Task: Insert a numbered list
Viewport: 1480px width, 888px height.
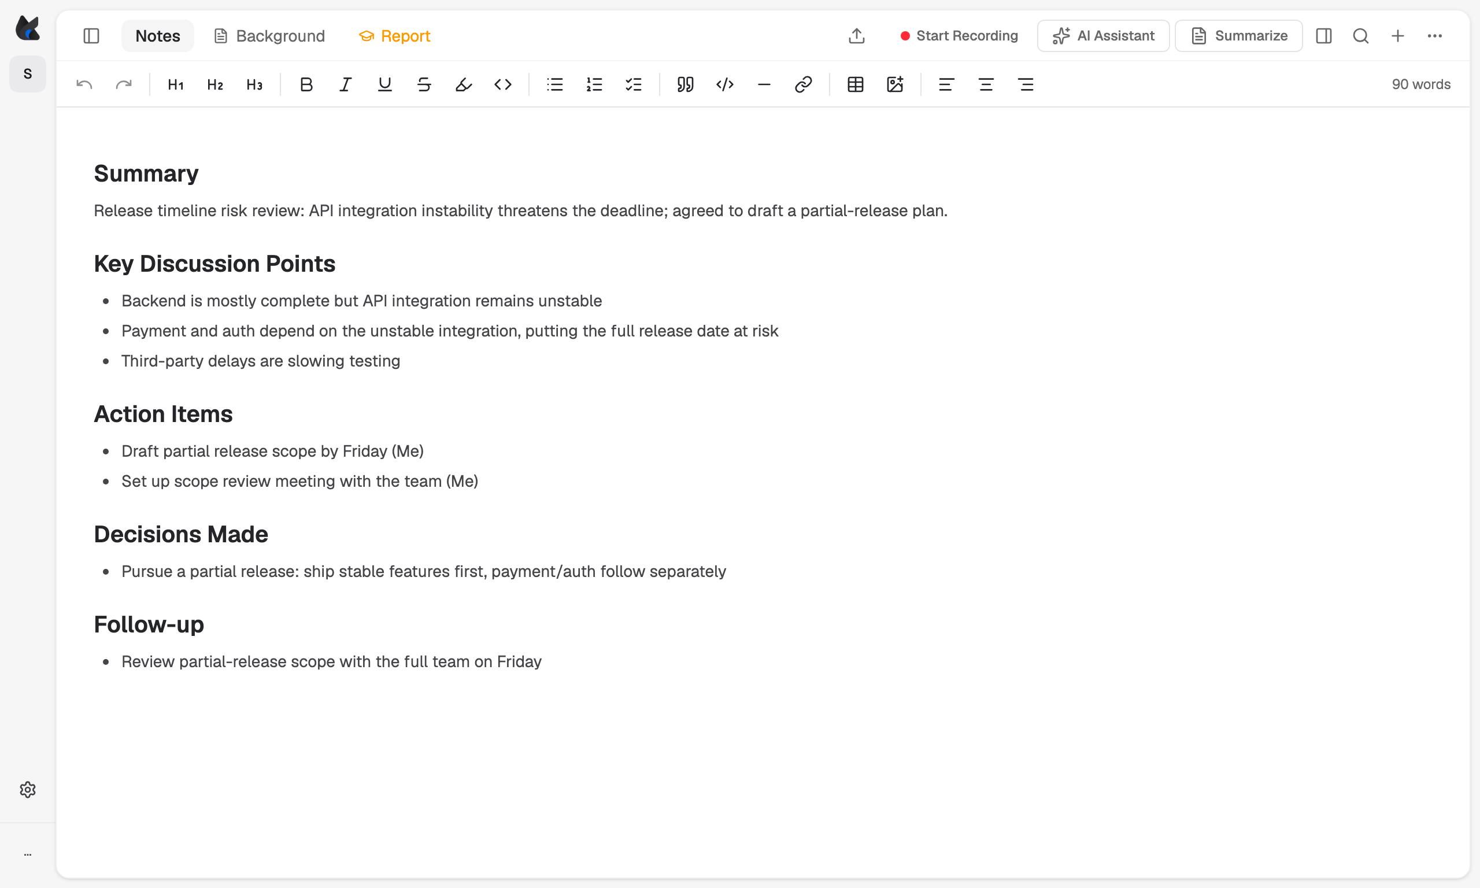Action: pyautogui.click(x=594, y=84)
